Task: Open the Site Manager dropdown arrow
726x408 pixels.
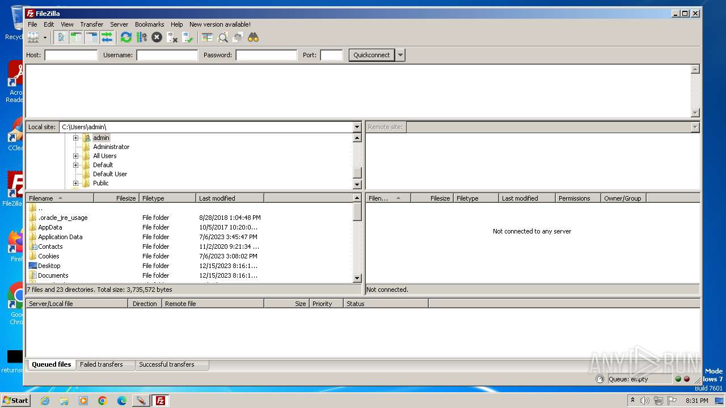Action: pyautogui.click(x=45, y=37)
